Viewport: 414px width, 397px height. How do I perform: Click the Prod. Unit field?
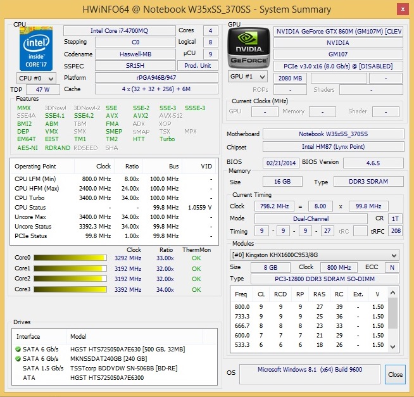point(198,65)
